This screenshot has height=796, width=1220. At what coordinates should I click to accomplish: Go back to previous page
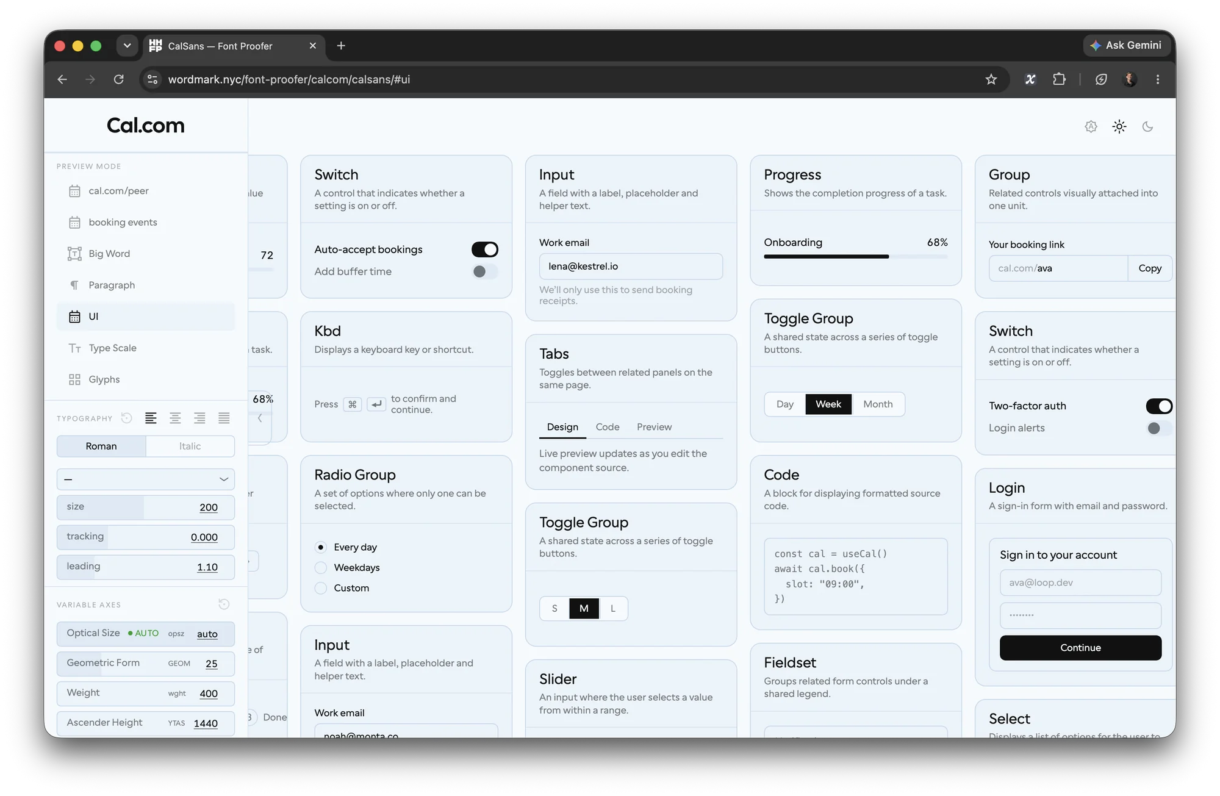[x=62, y=79]
